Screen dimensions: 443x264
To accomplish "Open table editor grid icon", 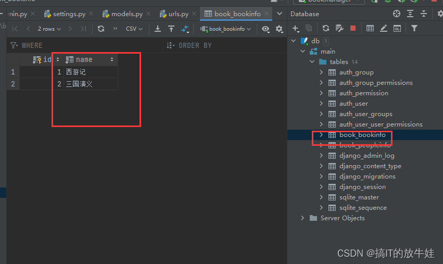I will click(x=370, y=28).
